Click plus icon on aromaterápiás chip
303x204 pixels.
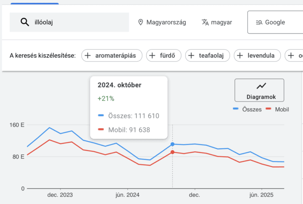click(x=88, y=55)
